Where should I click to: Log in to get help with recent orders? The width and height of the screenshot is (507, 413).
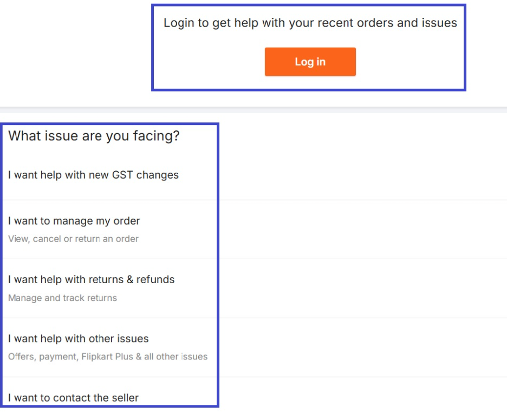(310, 61)
